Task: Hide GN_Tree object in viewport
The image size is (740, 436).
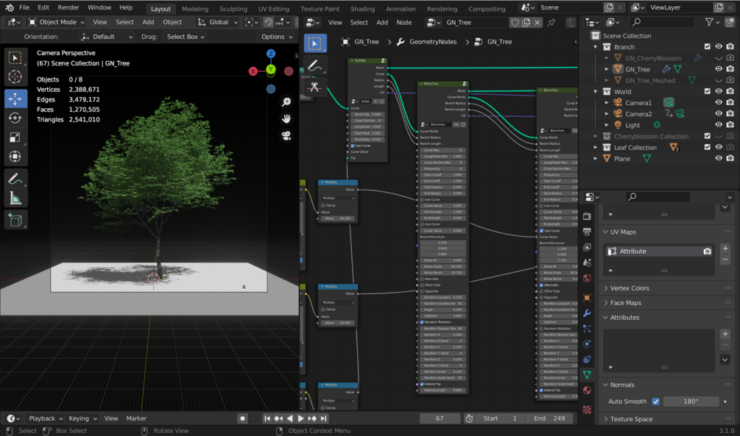Action: point(719,69)
